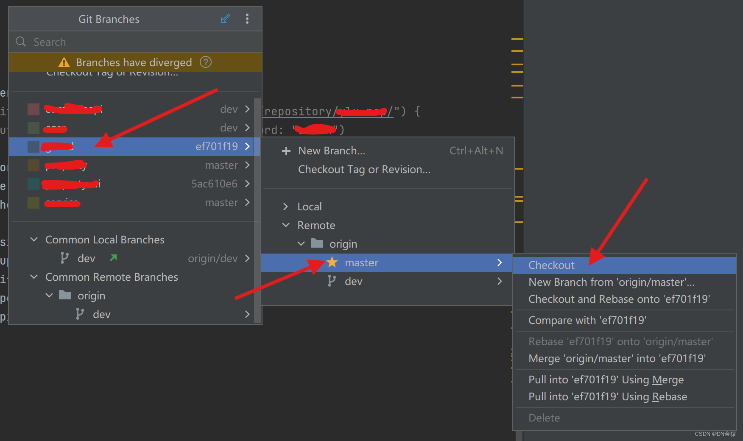Click the warning triangle icon in the diverged banner
This screenshot has width=743, height=441.
coord(64,63)
